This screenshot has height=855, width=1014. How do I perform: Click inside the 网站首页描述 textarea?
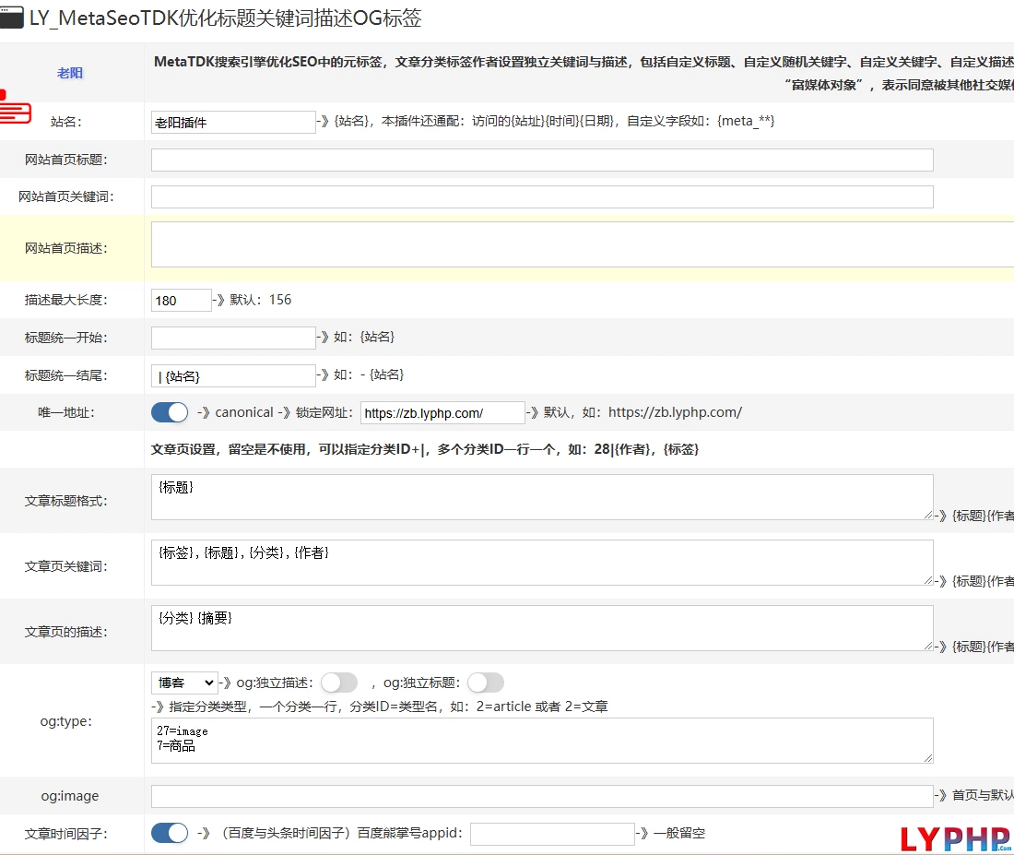[x=581, y=244]
